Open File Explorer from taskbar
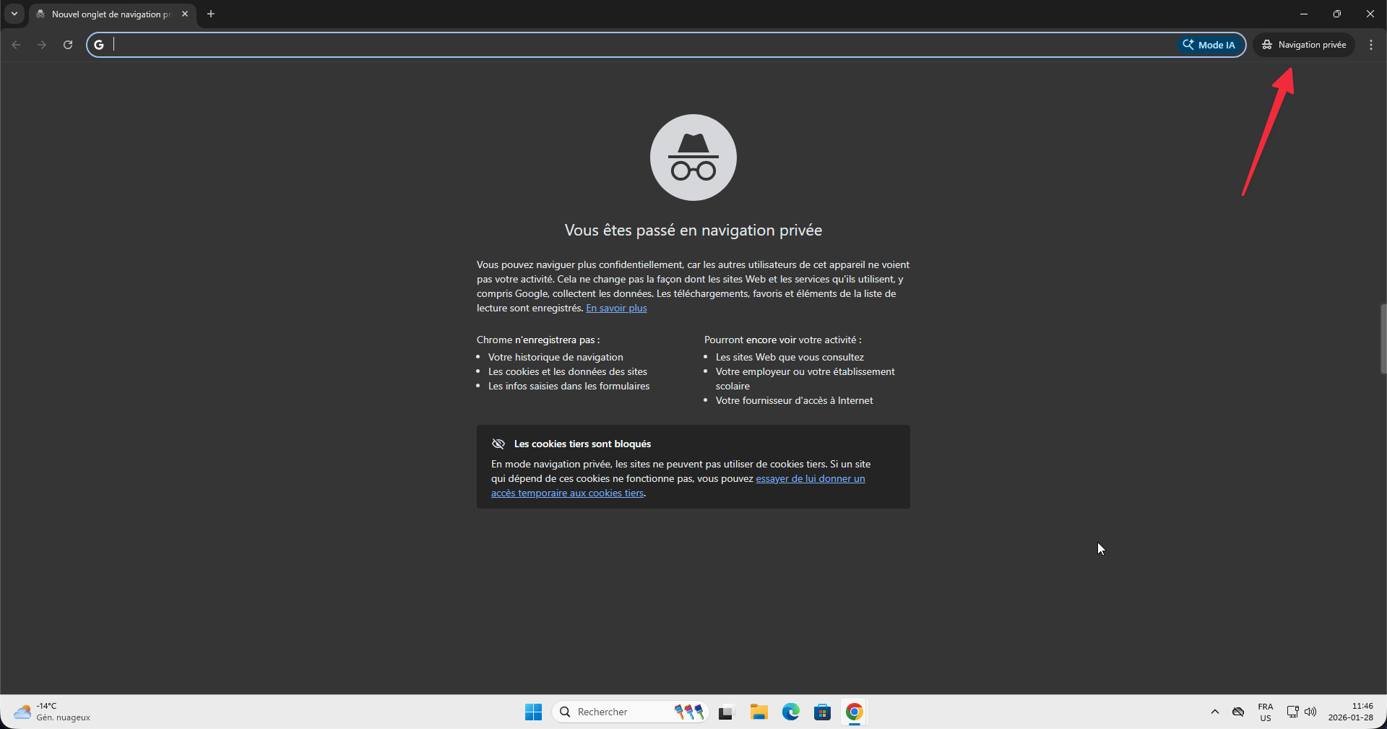The height and width of the screenshot is (729, 1387). pos(759,712)
